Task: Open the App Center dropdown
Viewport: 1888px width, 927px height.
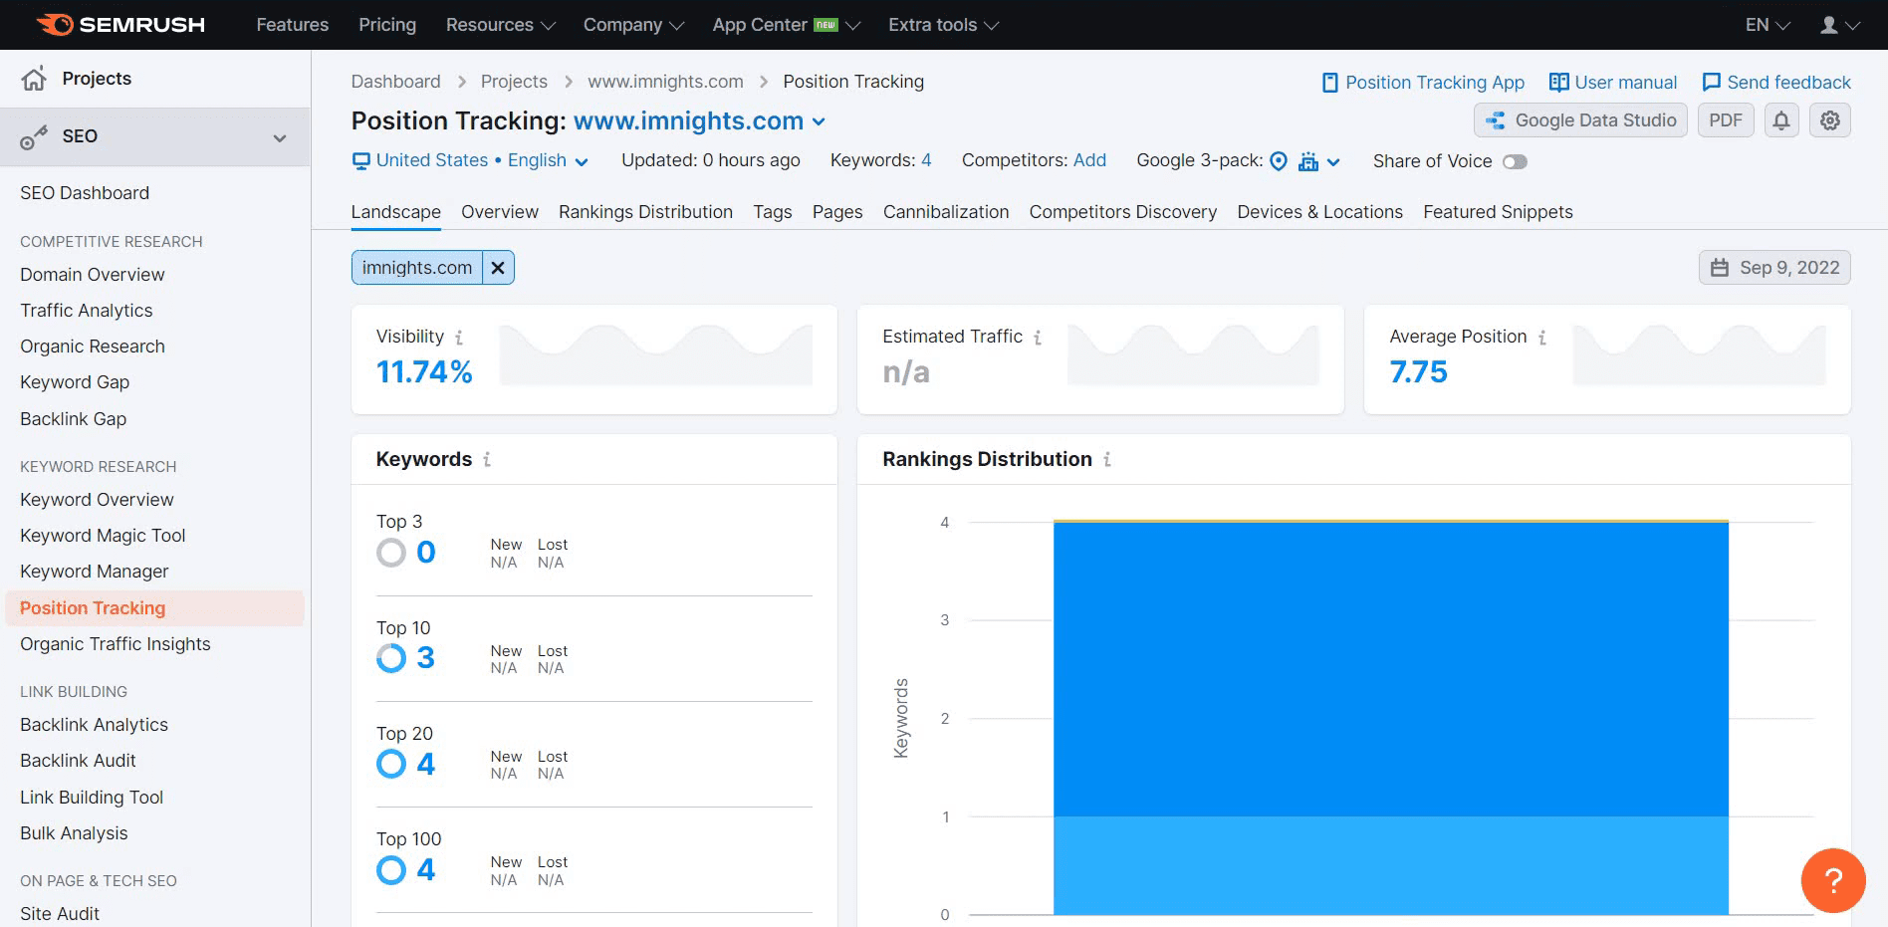Action: pyautogui.click(x=786, y=25)
